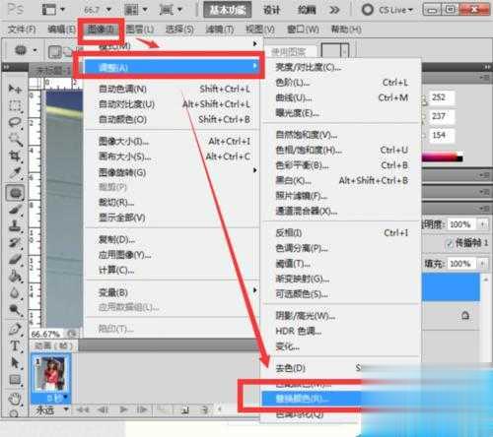This screenshot has height=437, width=493.
Task: Select the Rectangular Marquee tool
Action: [x=15, y=105]
